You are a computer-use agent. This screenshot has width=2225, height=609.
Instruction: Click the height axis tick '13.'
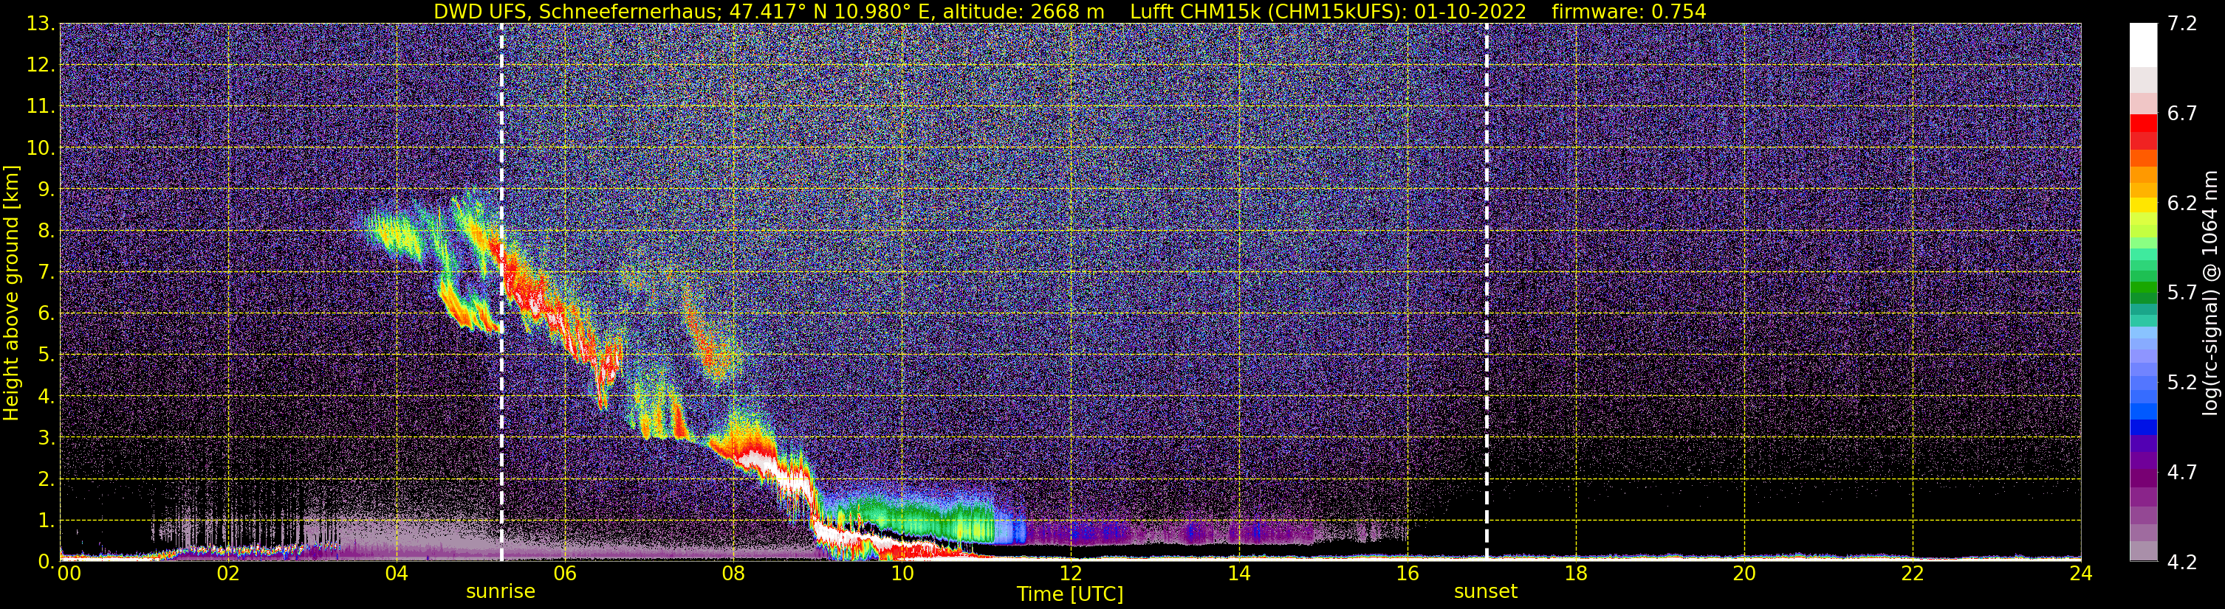pos(41,24)
